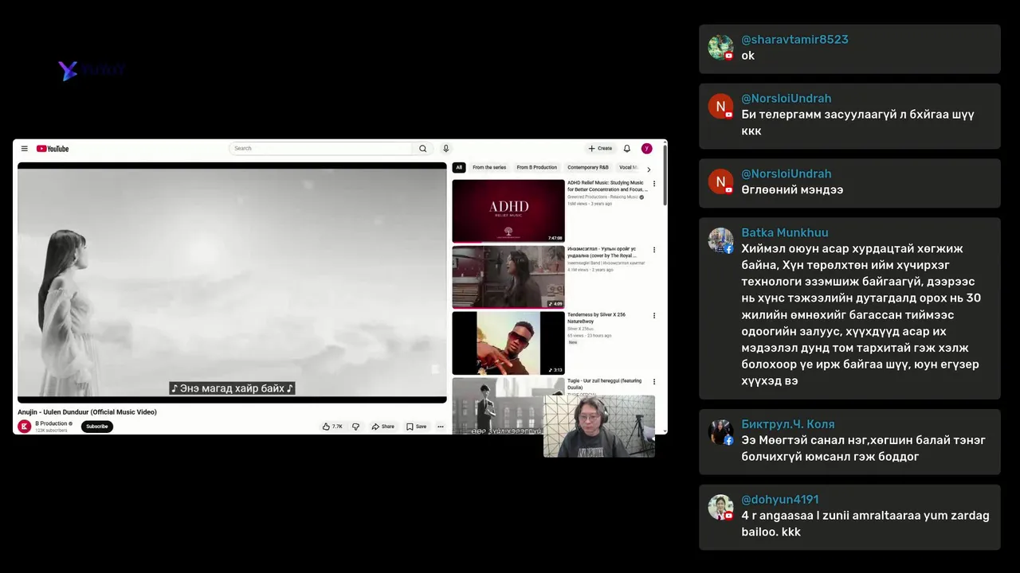Open the account avatar menu
The image size is (1020, 573).
pyautogui.click(x=647, y=149)
